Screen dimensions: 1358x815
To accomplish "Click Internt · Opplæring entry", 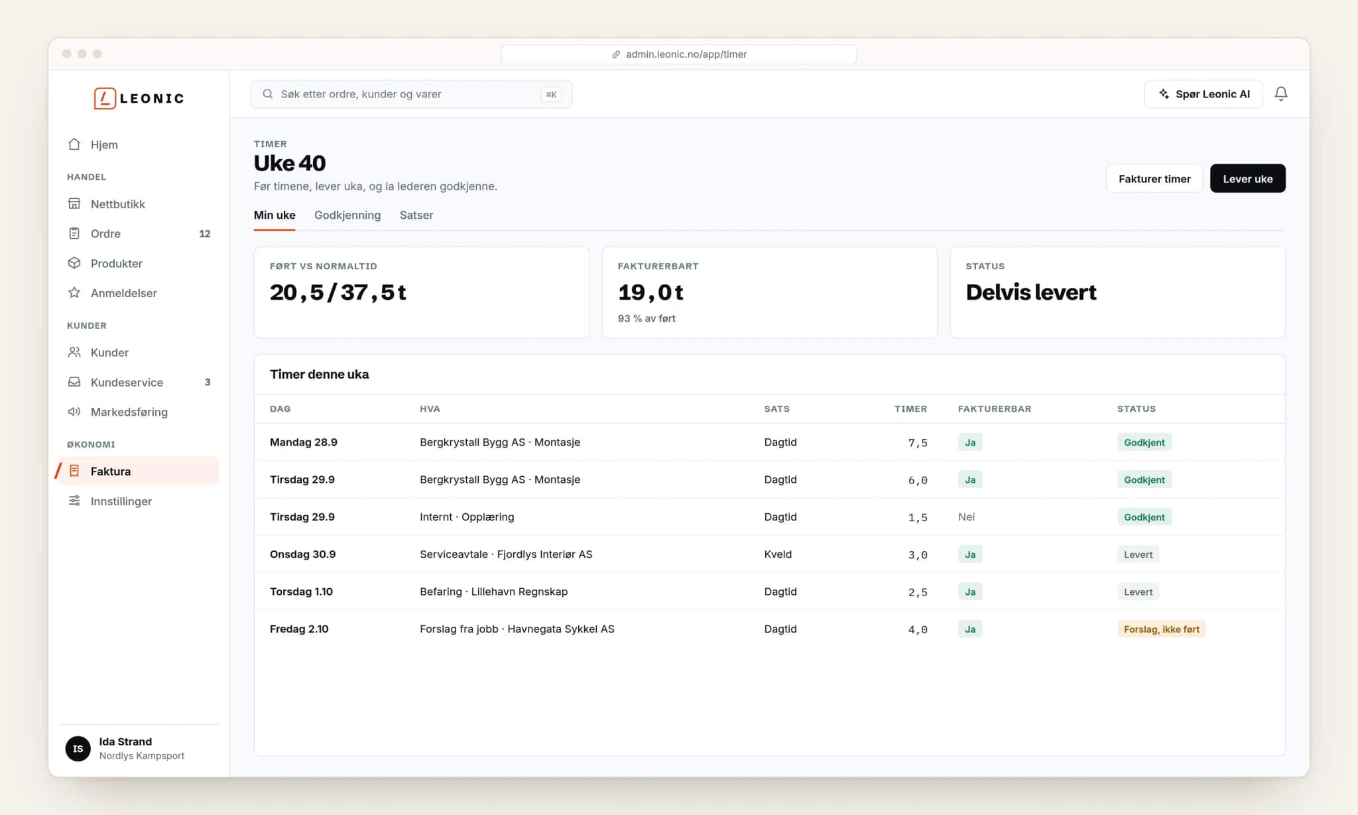I will (x=467, y=517).
